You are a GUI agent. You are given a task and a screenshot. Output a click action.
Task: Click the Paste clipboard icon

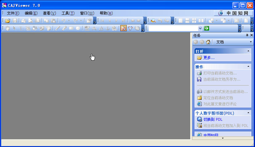[54, 21]
